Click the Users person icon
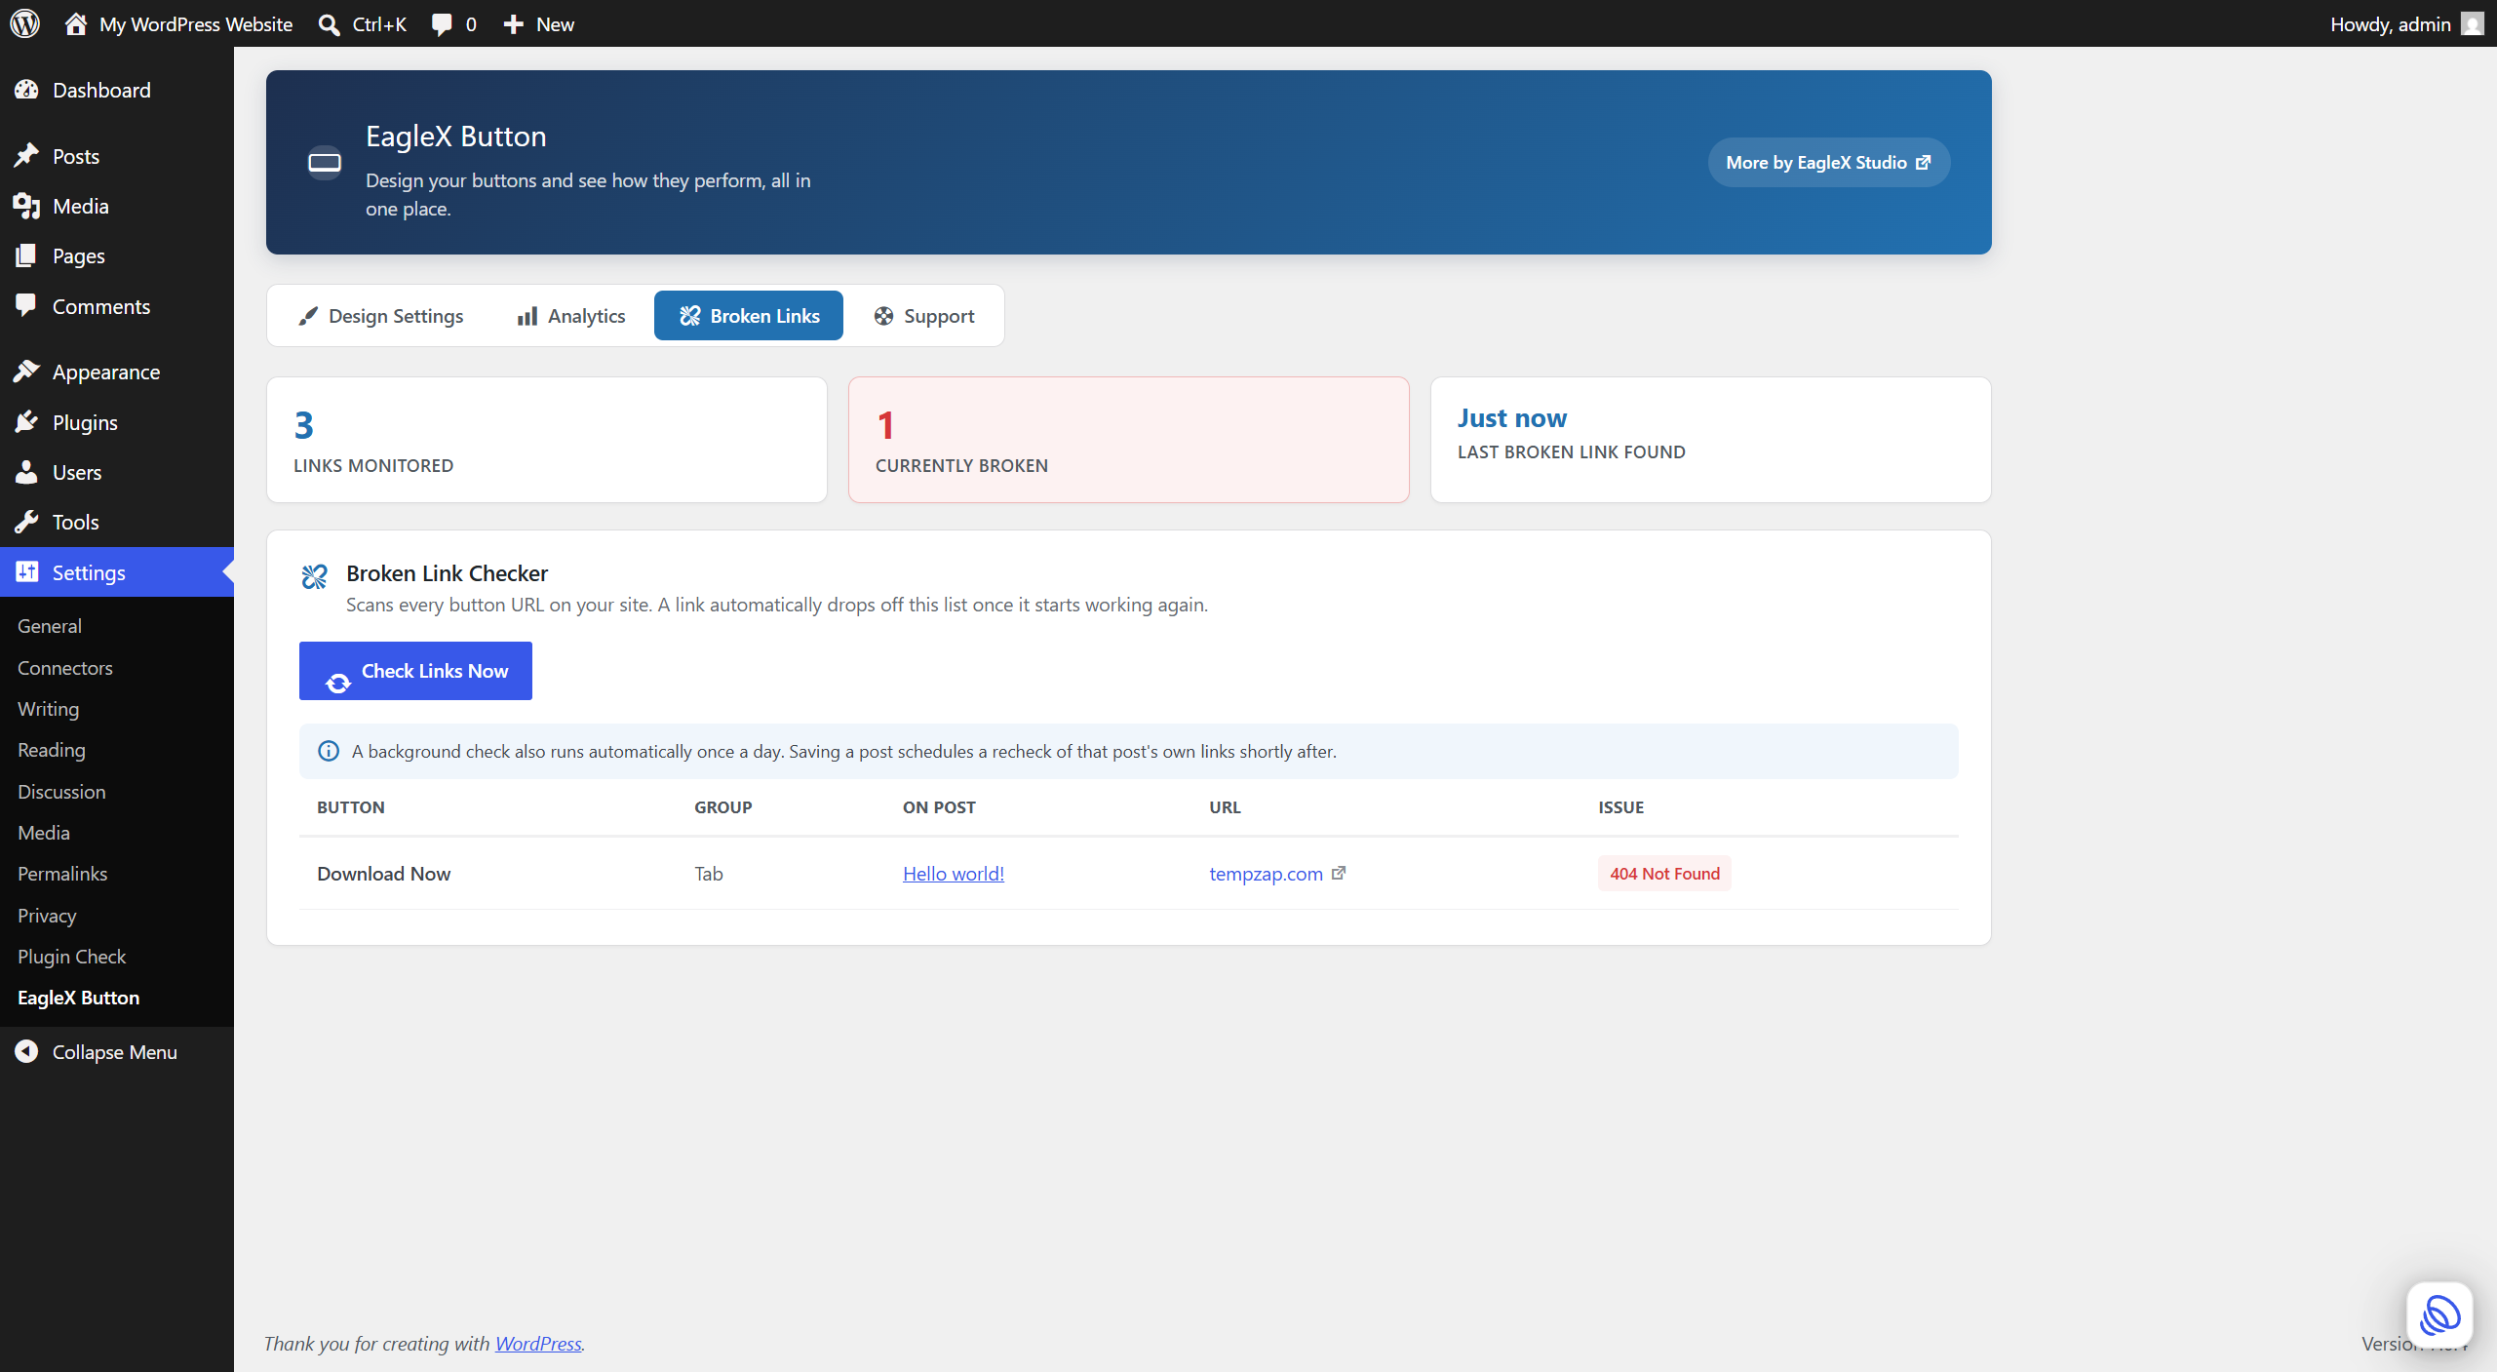This screenshot has width=2497, height=1372. 26,472
